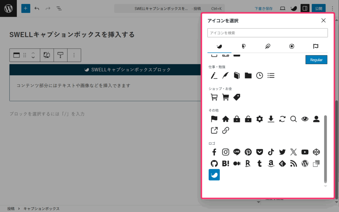Select the clock icon
This screenshot has width=339, height=212.
pos(260,75)
